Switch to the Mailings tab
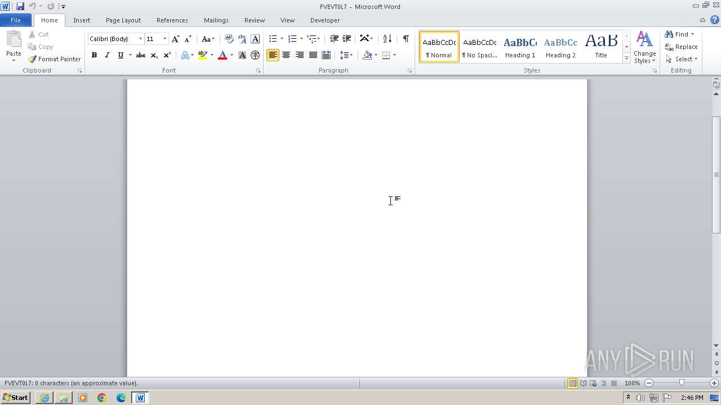 pos(216,20)
